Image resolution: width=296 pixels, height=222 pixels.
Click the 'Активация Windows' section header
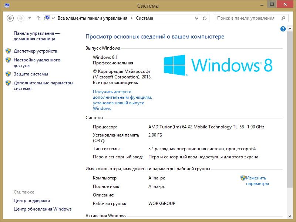pyautogui.click(x=106, y=216)
